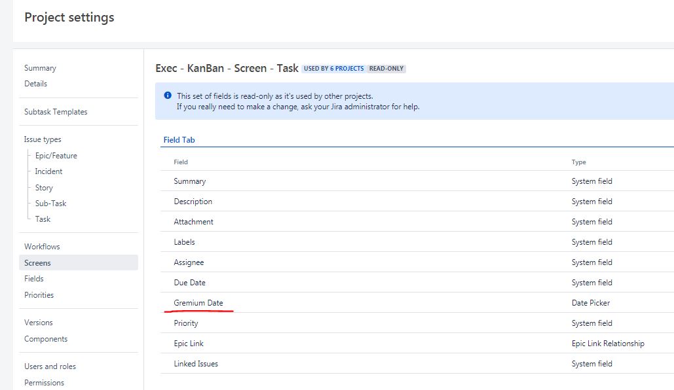Click the Assignee field row
This screenshot has width=674, height=390.
417,262
